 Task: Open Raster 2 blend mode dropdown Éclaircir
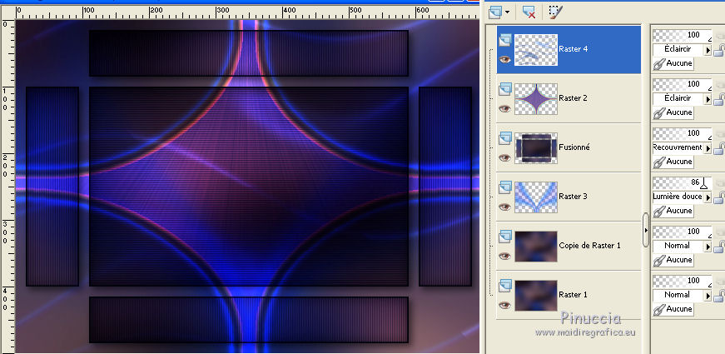tap(682, 98)
